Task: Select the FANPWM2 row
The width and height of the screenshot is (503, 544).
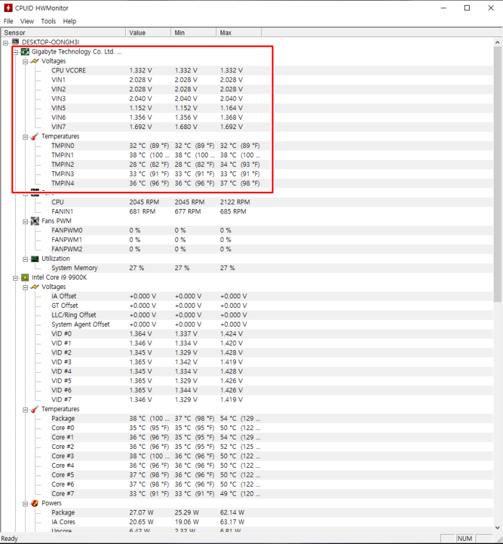Action: 271,249
